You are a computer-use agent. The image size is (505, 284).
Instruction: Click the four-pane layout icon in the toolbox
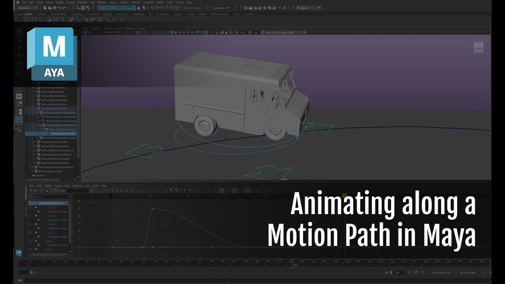click(19, 104)
